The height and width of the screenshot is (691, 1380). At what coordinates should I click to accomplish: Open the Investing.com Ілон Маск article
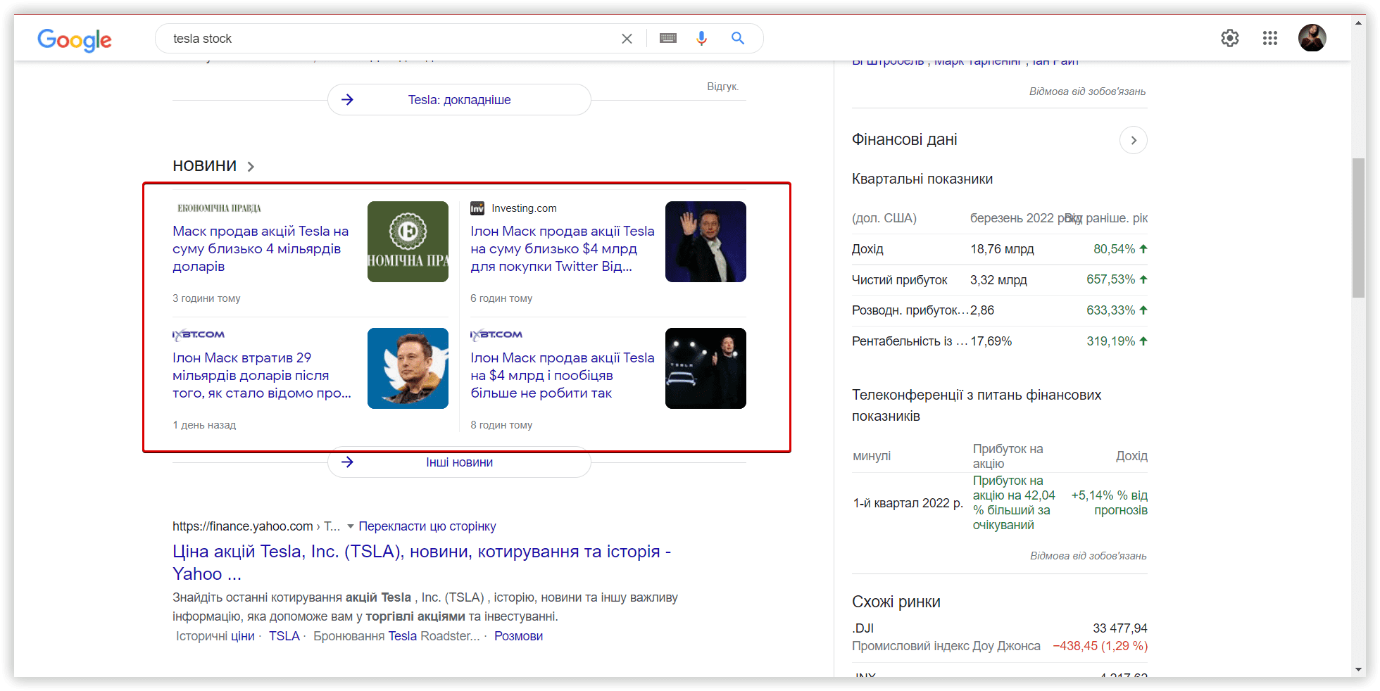click(562, 249)
